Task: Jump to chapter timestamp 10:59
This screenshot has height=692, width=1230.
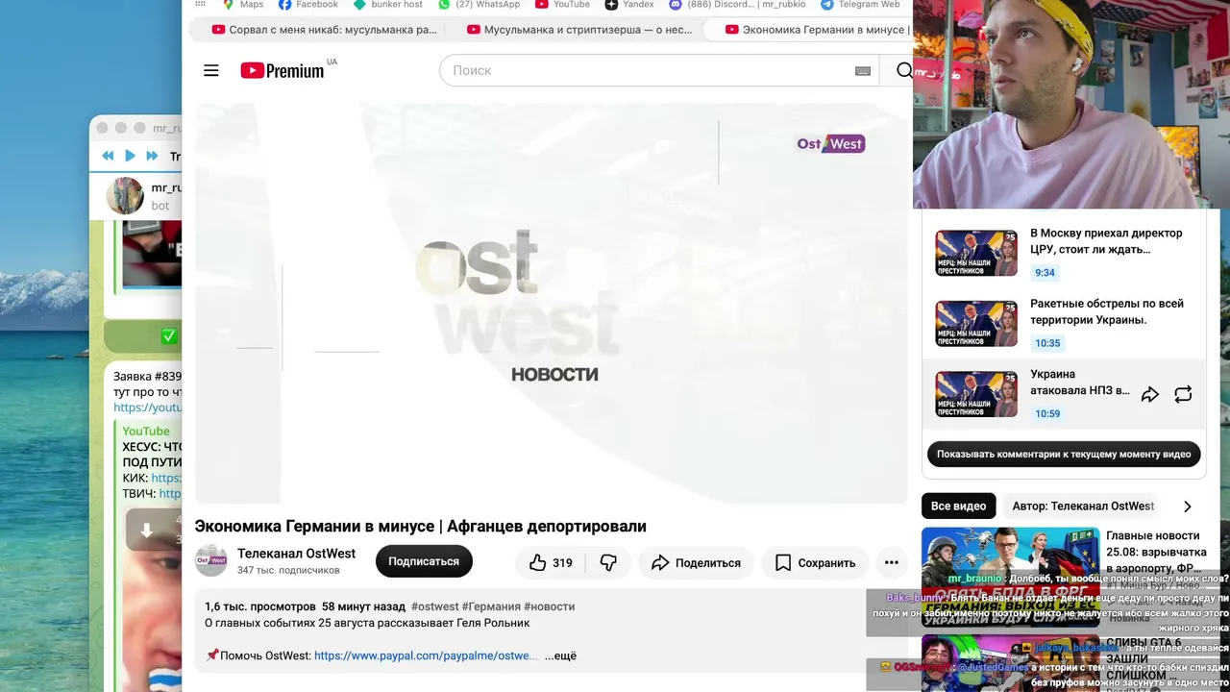Action: 1047,414
